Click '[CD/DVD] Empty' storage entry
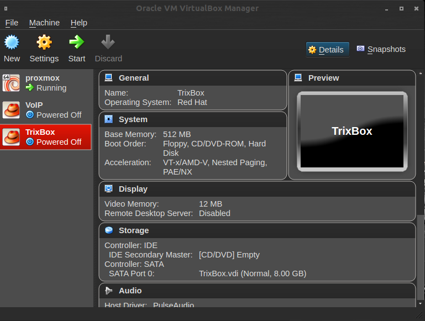The height and width of the screenshot is (321, 425). (229, 255)
